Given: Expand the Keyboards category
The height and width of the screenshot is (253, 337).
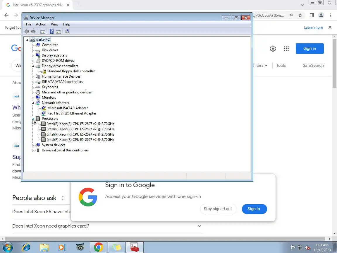Looking at the screenshot, I should (33, 87).
